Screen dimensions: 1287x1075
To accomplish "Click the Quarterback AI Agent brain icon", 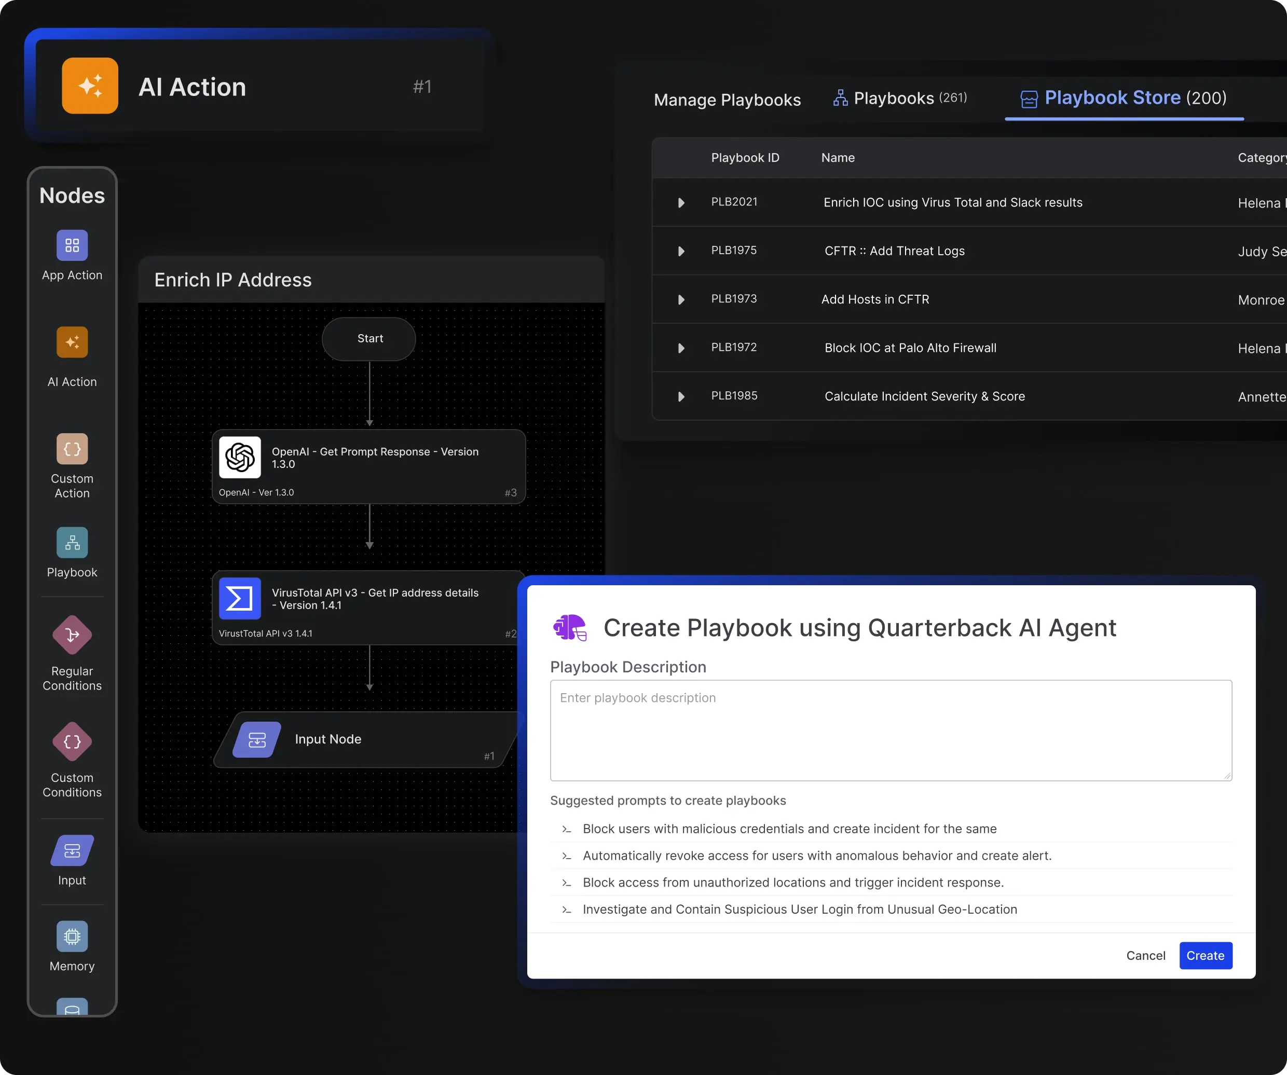I will pyautogui.click(x=569, y=627).
